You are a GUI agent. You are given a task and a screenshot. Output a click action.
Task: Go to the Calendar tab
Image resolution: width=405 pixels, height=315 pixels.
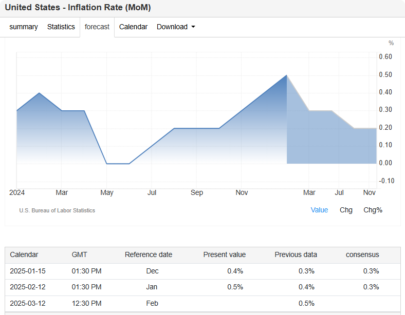pos(133,27)
